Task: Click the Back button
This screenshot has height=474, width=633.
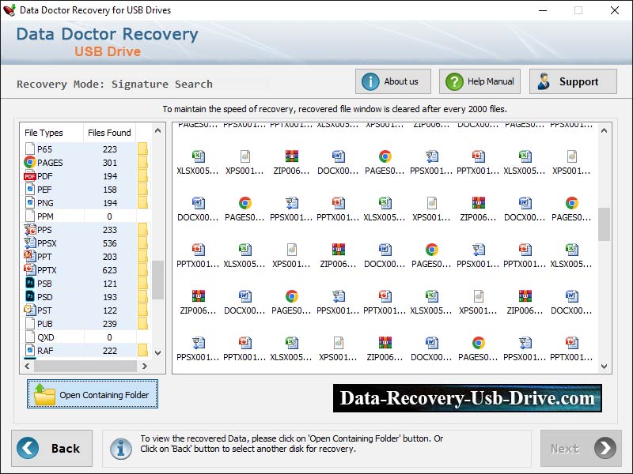Action: [x=51, y=448]
